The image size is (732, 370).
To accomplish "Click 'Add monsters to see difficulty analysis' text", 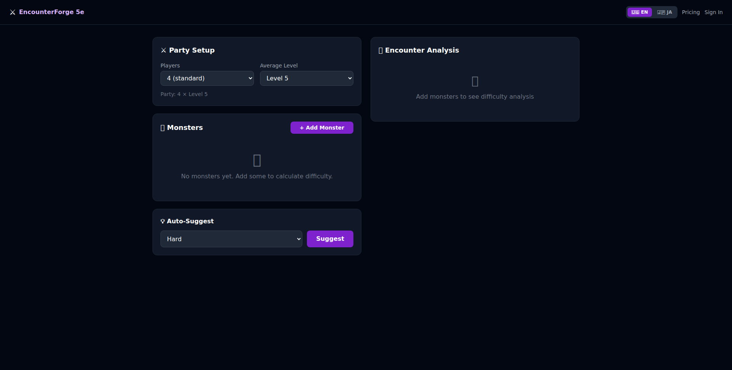I will [x=475, y=96].
